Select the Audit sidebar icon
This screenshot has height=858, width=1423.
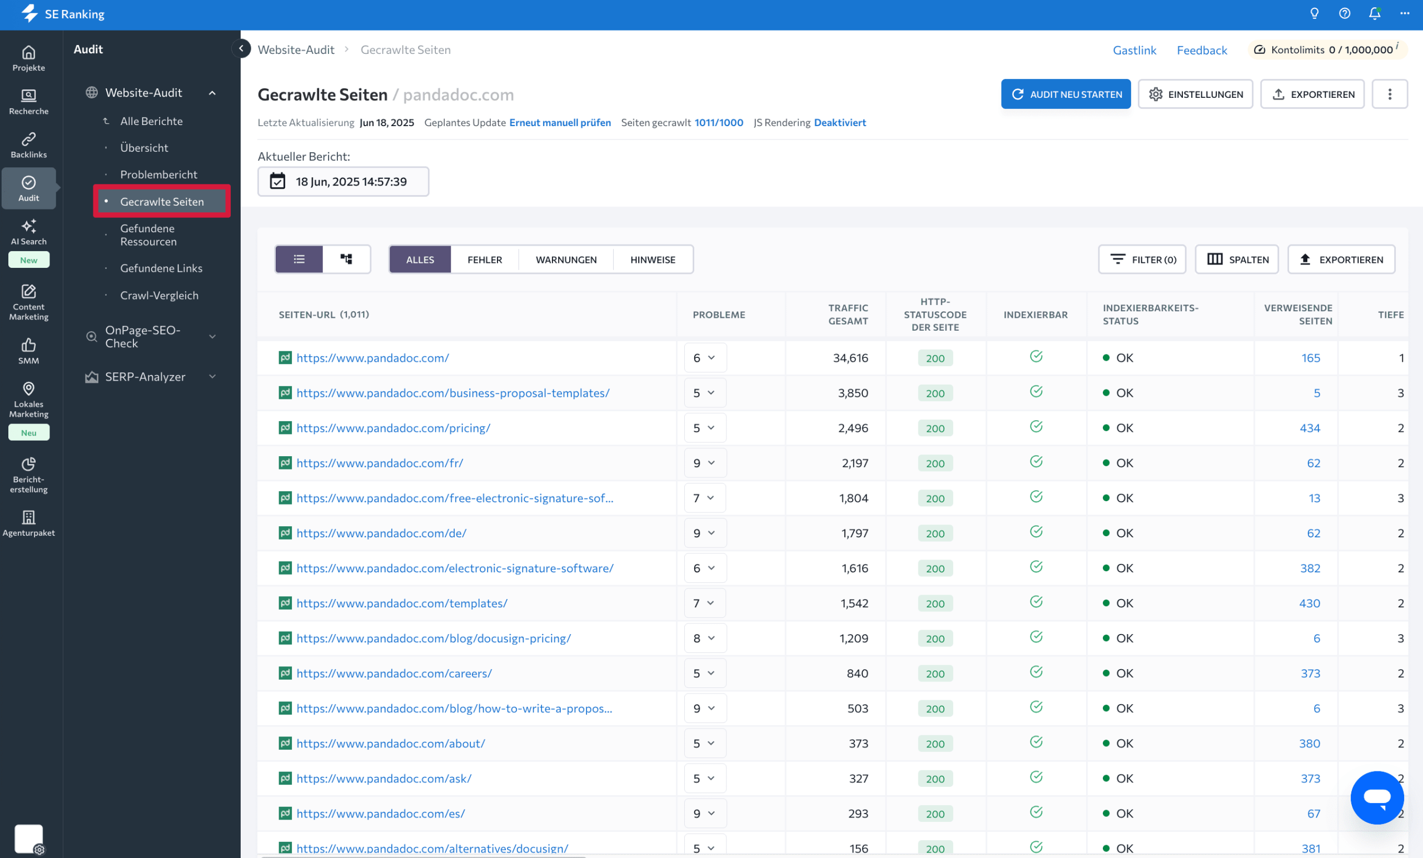click(x=28, y=188)
